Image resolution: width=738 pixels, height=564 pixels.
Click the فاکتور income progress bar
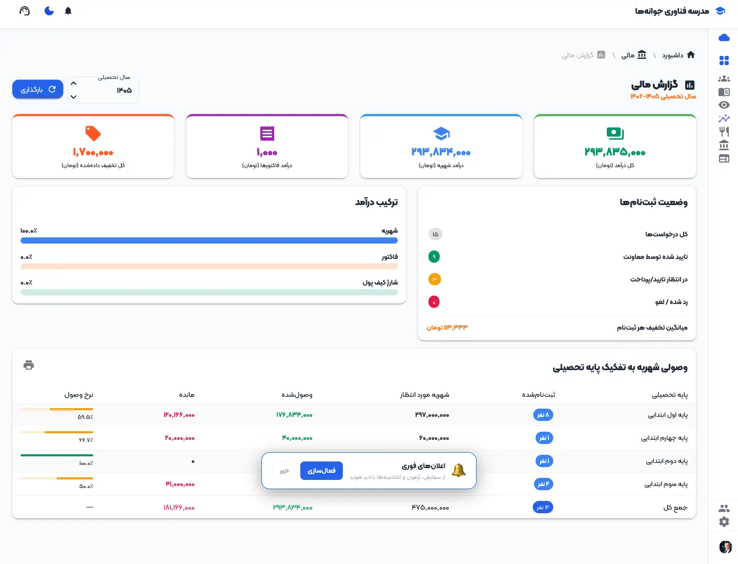(209, 266)
